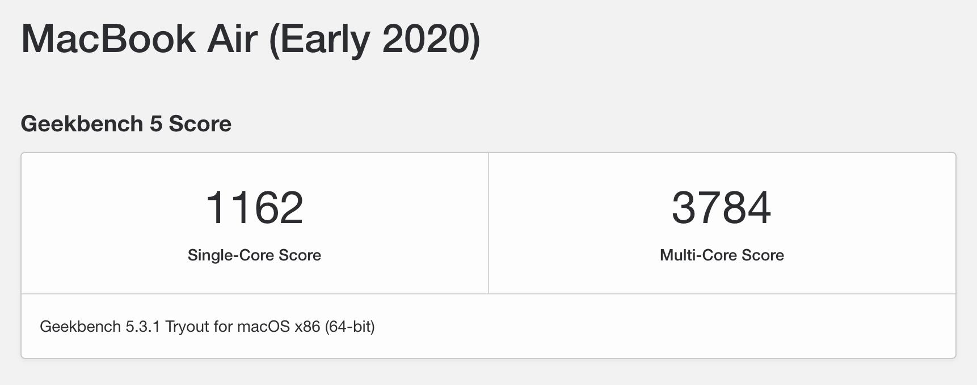
Task: Select the (64-bit) text in the footer
Action: coord(350,327)
